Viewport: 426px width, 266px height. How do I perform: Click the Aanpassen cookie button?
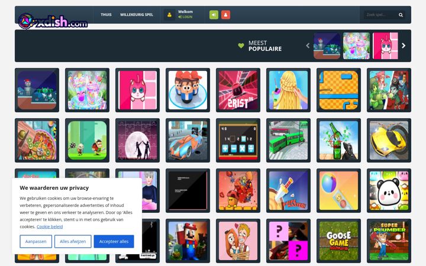36,241
